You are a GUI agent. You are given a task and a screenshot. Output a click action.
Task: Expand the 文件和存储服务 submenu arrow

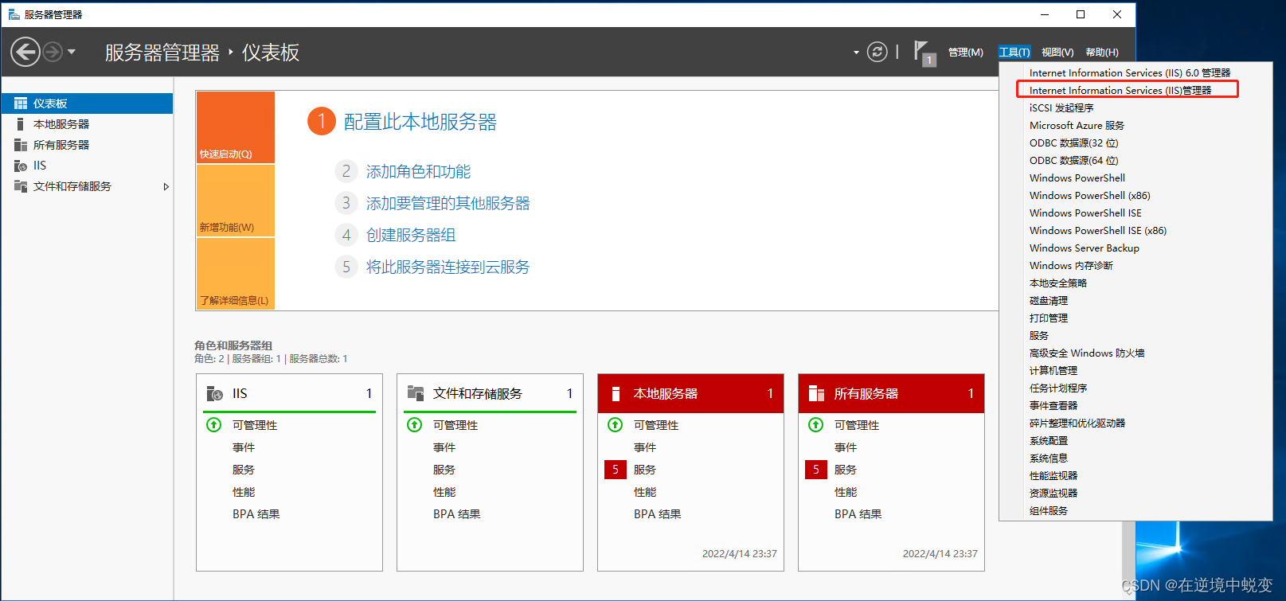point(166,187)
